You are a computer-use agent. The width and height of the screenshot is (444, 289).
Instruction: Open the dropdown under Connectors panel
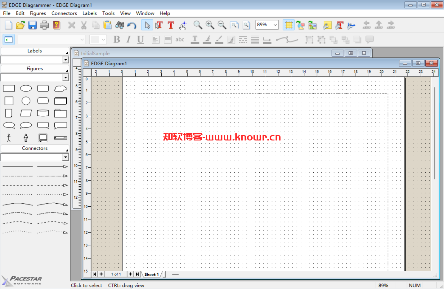click(x=65, y=157)
